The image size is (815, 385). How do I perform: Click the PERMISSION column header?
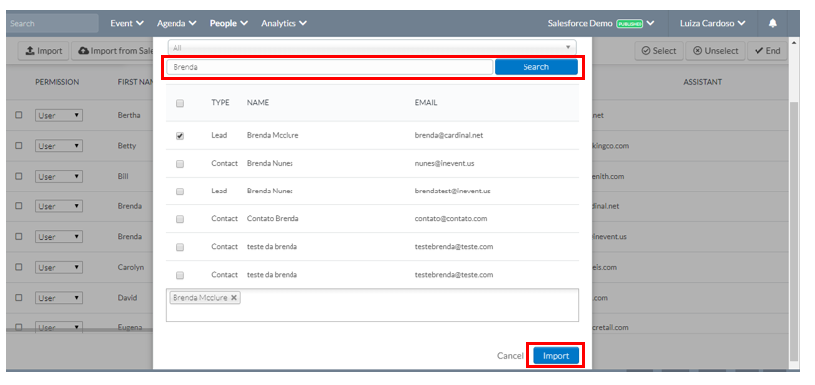[58, 82]
